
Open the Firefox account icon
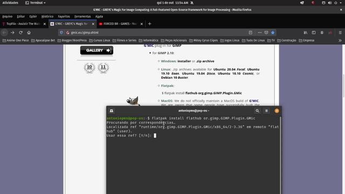[322, 32]
